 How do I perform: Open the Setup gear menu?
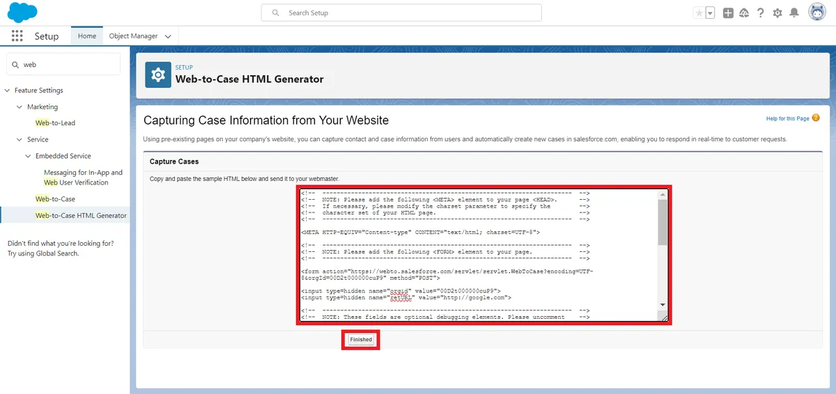(777, 13)
